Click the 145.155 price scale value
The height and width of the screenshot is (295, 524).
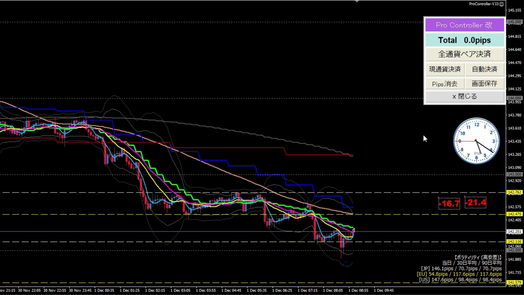coord(515,10)
